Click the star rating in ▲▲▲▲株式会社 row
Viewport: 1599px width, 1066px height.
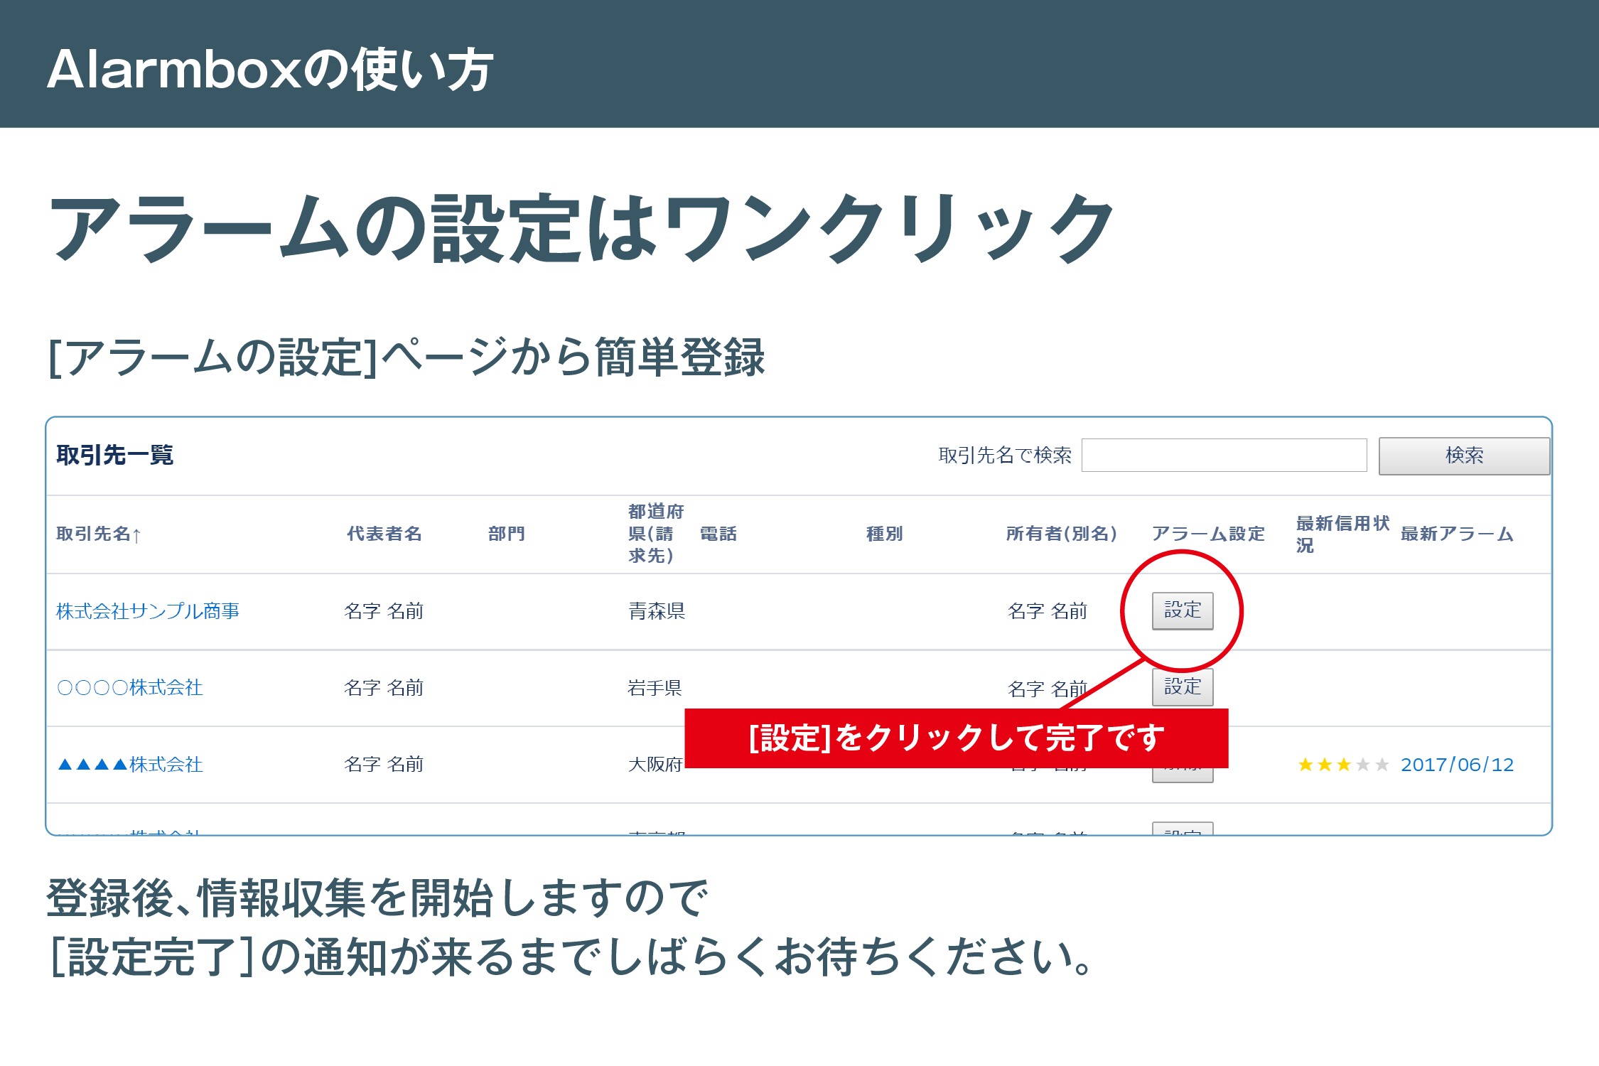(1343, 765)
